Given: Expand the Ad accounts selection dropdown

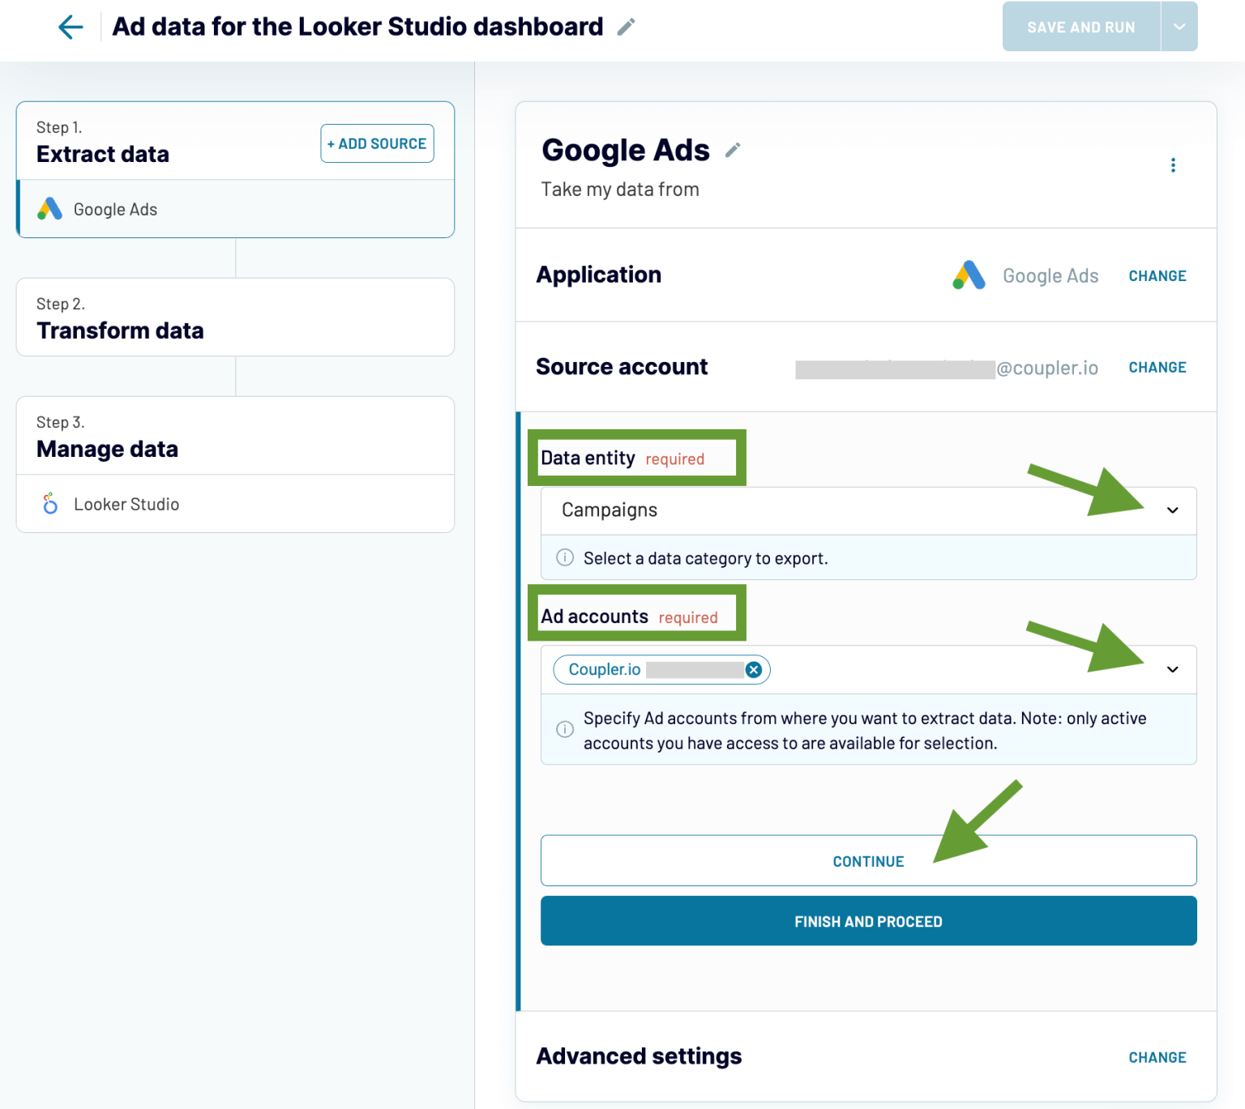Looking at the screenshot, I should 1173,669.
